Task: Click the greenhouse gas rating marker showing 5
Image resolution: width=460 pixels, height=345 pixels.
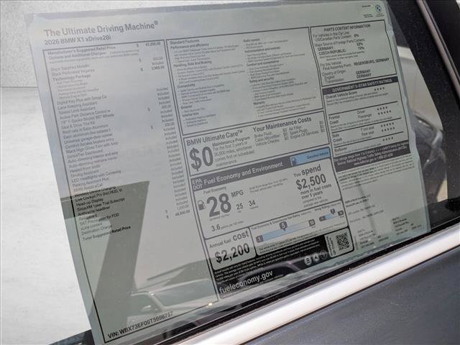Action: pos(283,226)
